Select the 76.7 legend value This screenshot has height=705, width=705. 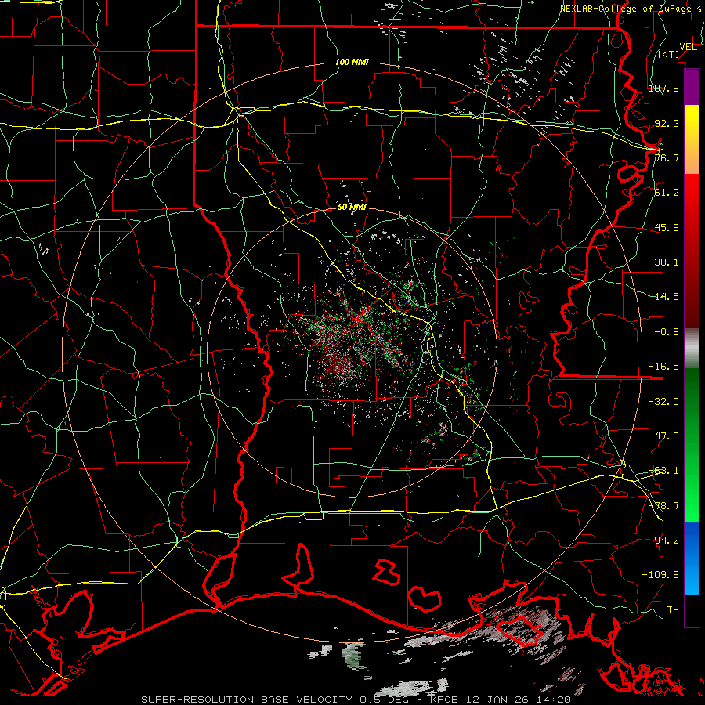pyautogui.click(x=667, y=157)
